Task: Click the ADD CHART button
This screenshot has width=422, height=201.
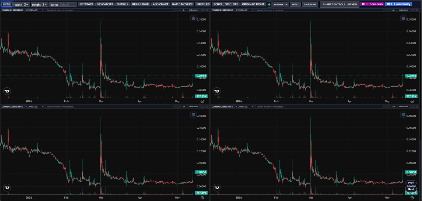Action: tap(160, 5)
